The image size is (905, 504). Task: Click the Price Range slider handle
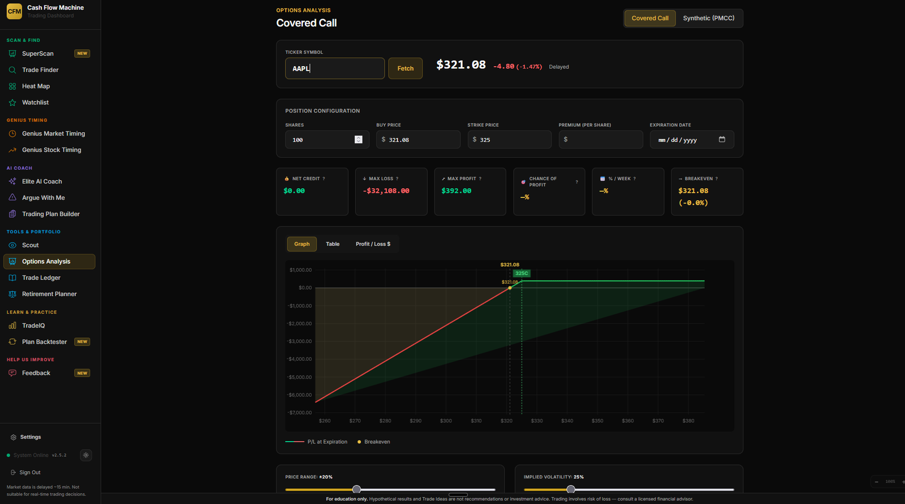pyautogui.click(x=356, y=489)
